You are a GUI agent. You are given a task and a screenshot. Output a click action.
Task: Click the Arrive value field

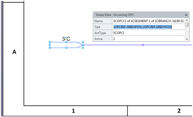[148, 39]
